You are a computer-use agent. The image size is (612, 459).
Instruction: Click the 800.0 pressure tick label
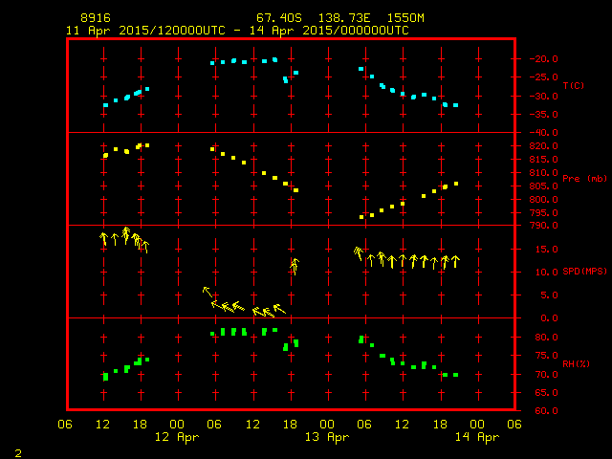[x=543, y=200]
